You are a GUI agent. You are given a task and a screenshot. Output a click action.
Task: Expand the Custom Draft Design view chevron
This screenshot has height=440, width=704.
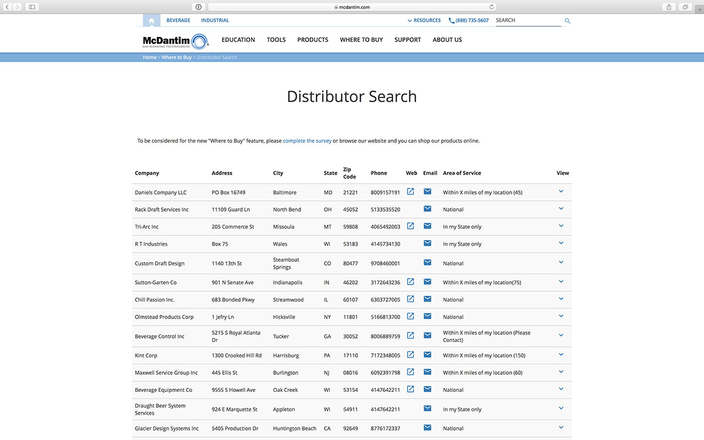pos(561,262)
